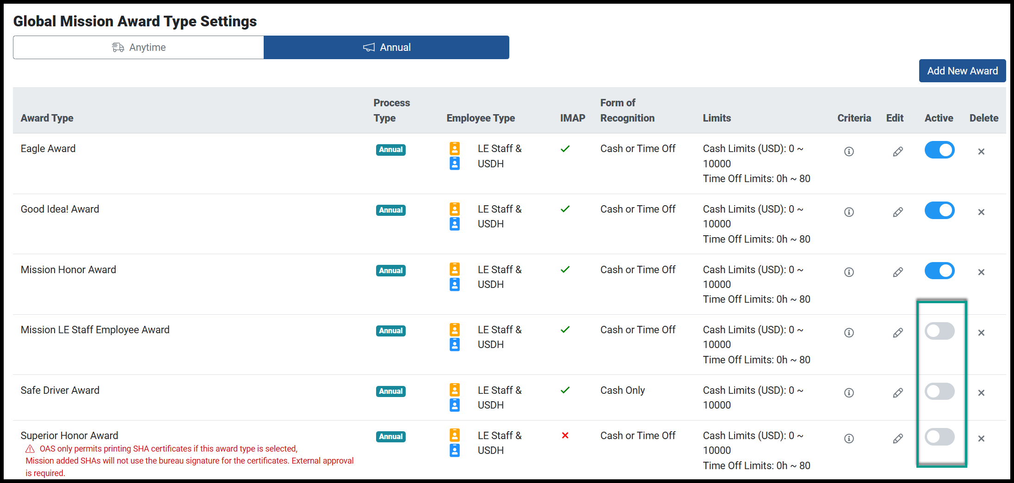Click the Add New Award button
The image size is (1014, 483).
[962, 71]
